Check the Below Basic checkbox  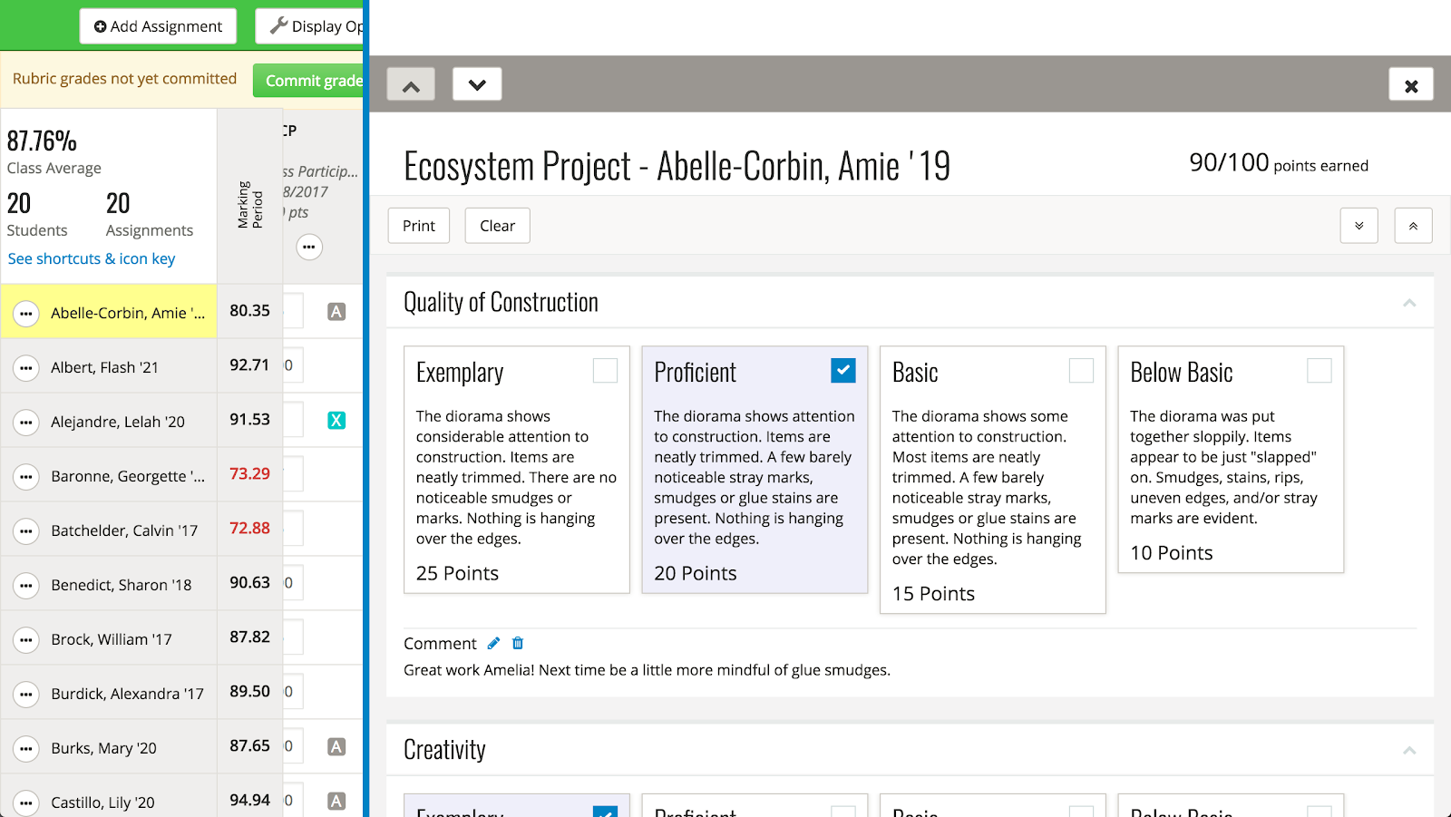click(1319, 370)
